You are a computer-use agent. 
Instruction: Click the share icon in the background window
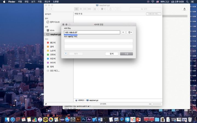(x=184, y=9)
